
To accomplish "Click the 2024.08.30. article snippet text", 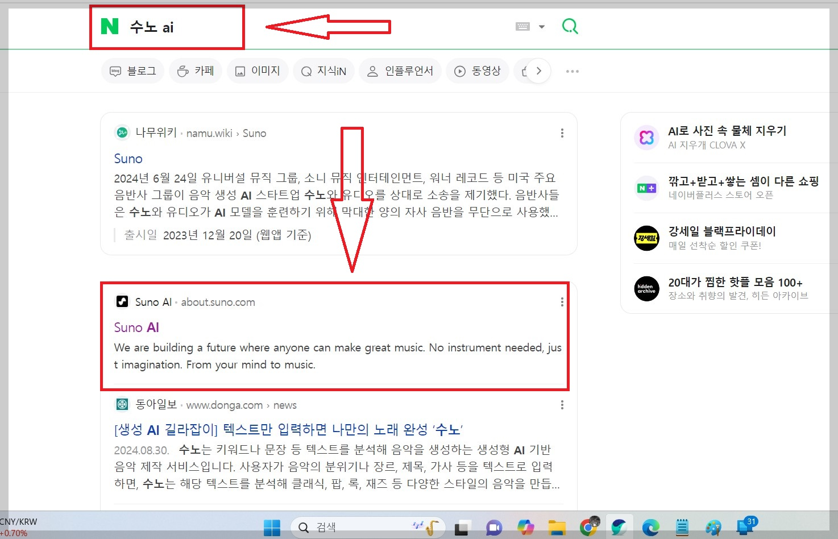I will tap(337, 467).
